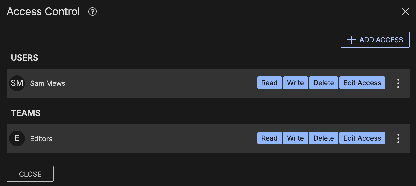Click the help question mark icon
416x186 pixels.
pos(92,12)
